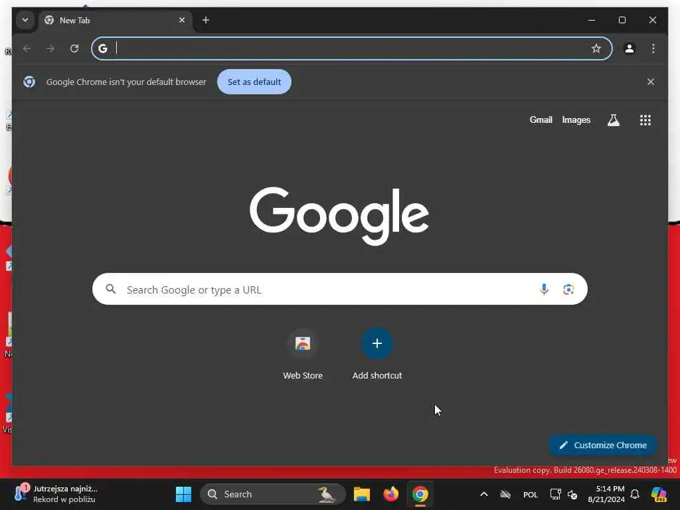The width and height of the screenshot is (680, 510).
Task: Click inside the Chrome address bar
Action: coord(352,48)
